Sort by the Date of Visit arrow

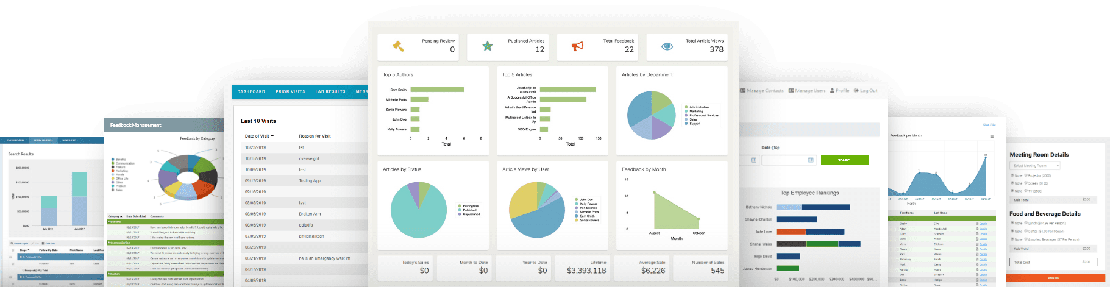(272, 136)
